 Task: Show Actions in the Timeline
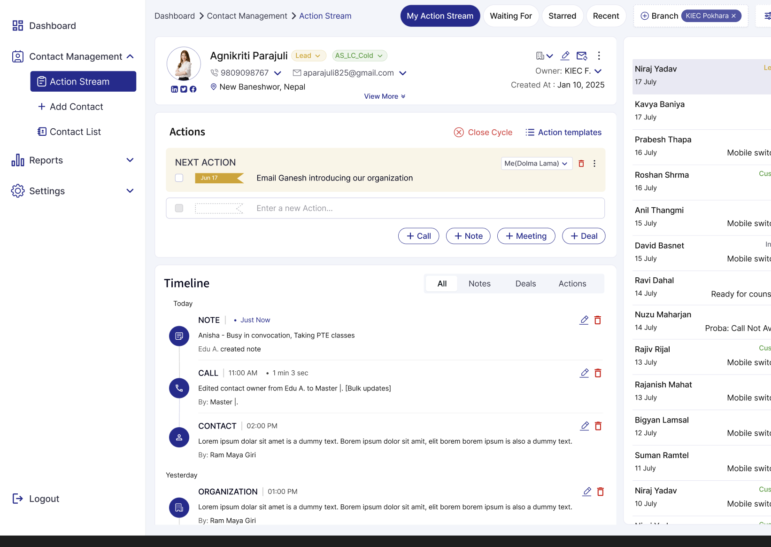(x=572, y=284)
